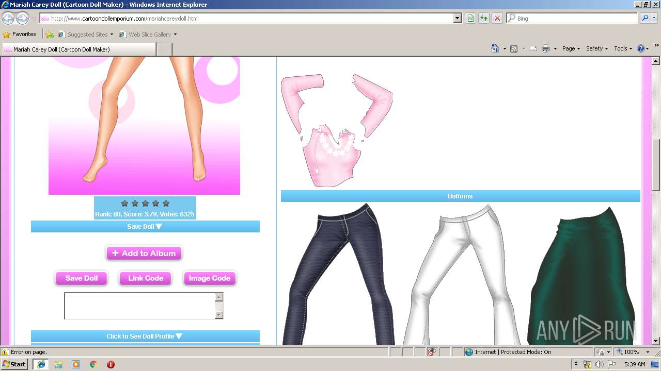
Task: Select the dark green skirt
Action: [x=581, y=276]
